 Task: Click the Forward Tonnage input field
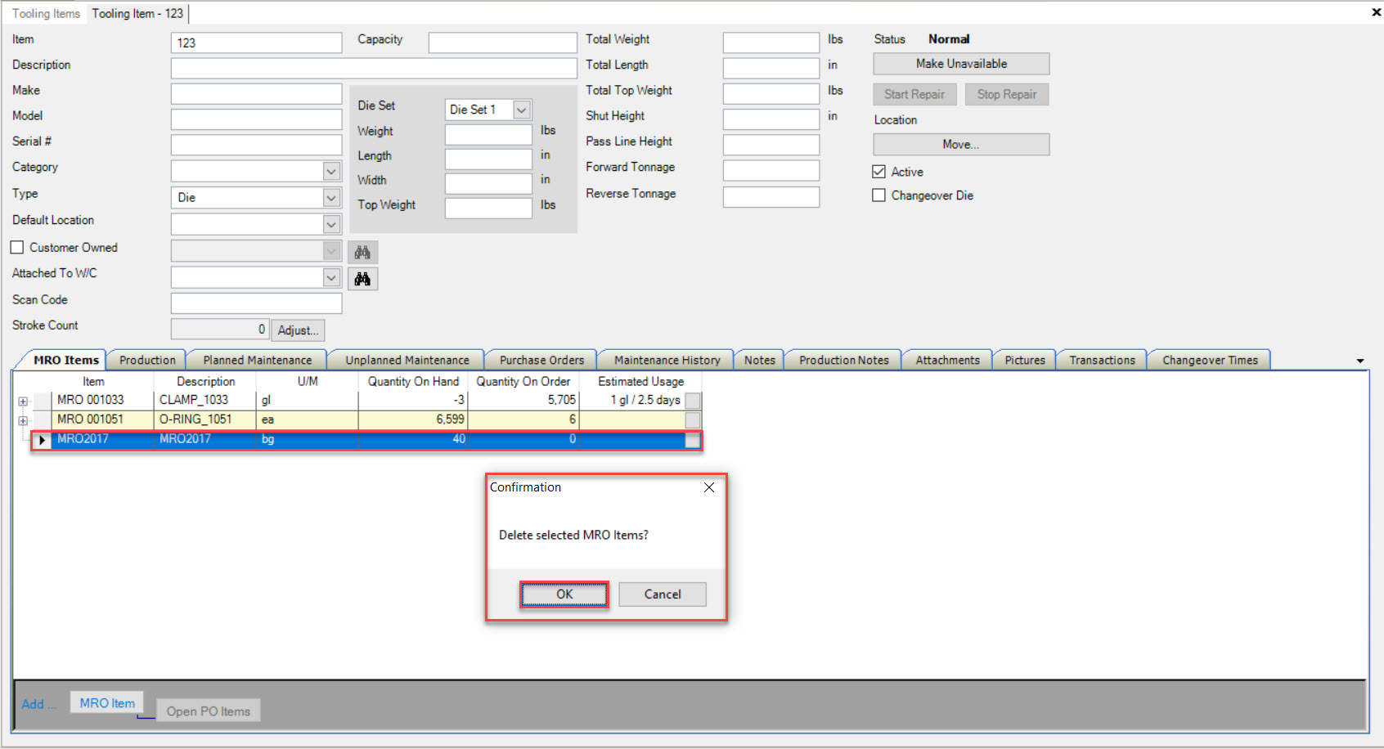click(x=771, y=171)
